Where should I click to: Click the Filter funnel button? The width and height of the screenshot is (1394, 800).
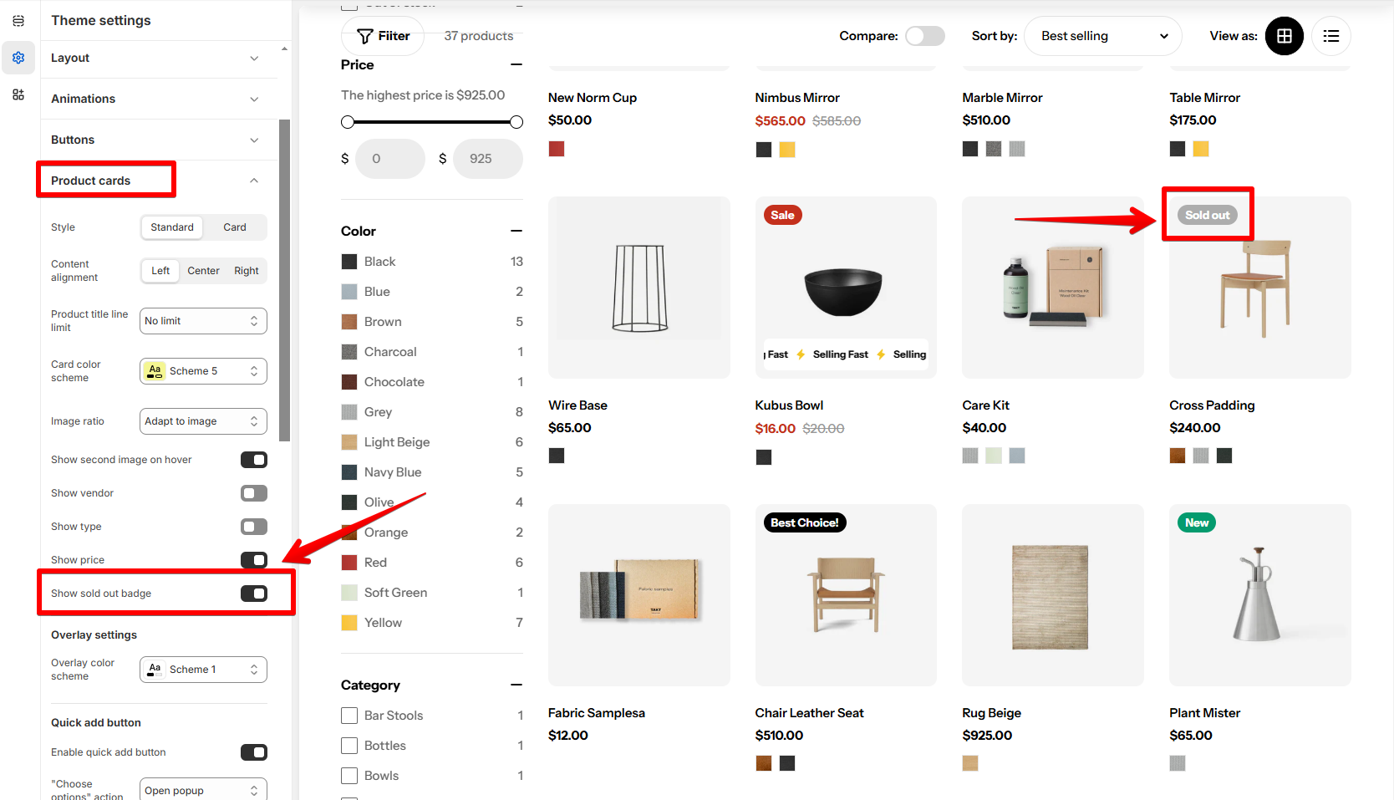pos(384,36)
